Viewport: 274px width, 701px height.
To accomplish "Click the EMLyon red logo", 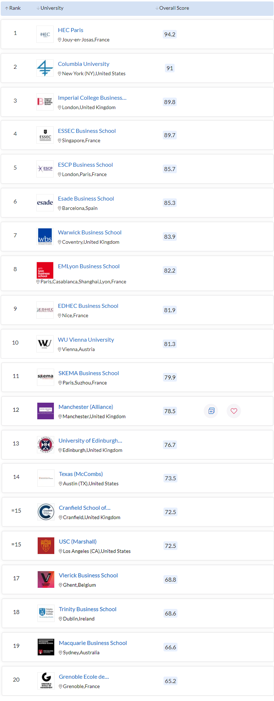I will [45, 270].
